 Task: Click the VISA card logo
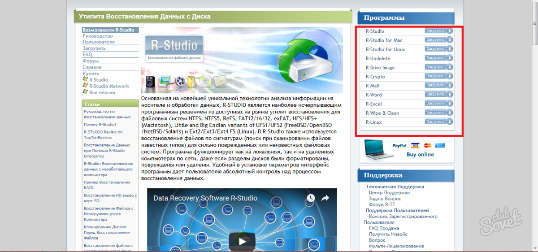415,145
